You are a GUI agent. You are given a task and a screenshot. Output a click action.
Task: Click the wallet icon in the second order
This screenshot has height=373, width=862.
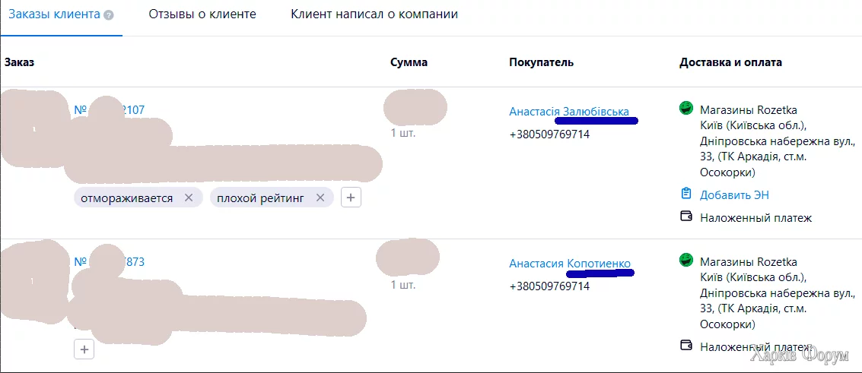[686, 346]
